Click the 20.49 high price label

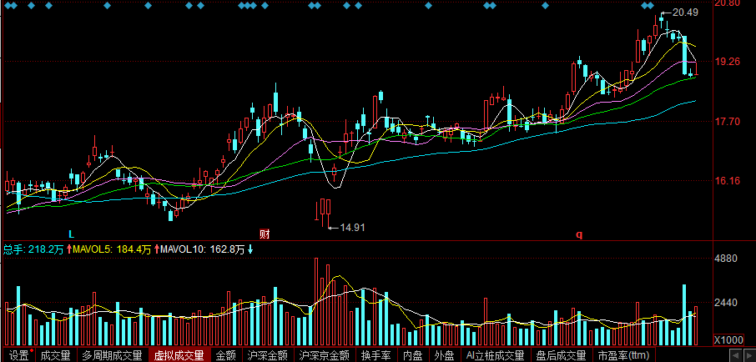point(685,13)
